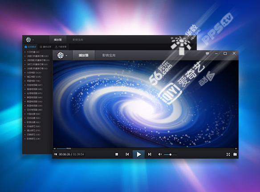Open the dropdown arrow beside front film reel logo
This screenshot has height=192, width=260.
tap(66, 56)
